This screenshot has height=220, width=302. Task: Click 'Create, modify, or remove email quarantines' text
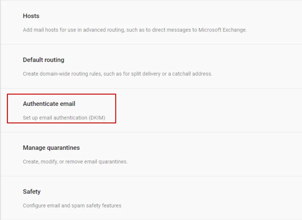click(x=75, y=162)
